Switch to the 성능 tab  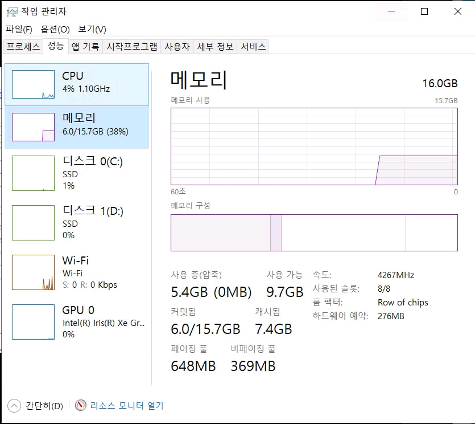[x=56, y=46]
